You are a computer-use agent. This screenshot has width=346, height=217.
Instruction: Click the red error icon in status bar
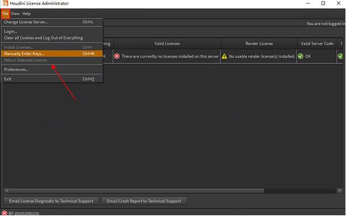coord(4,213)
